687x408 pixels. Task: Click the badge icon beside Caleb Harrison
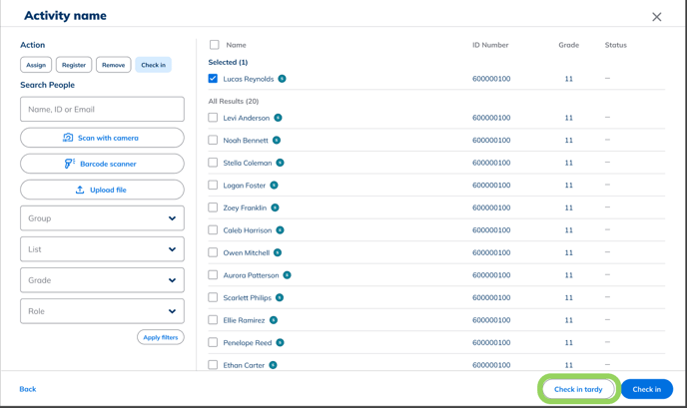[280, 230]
